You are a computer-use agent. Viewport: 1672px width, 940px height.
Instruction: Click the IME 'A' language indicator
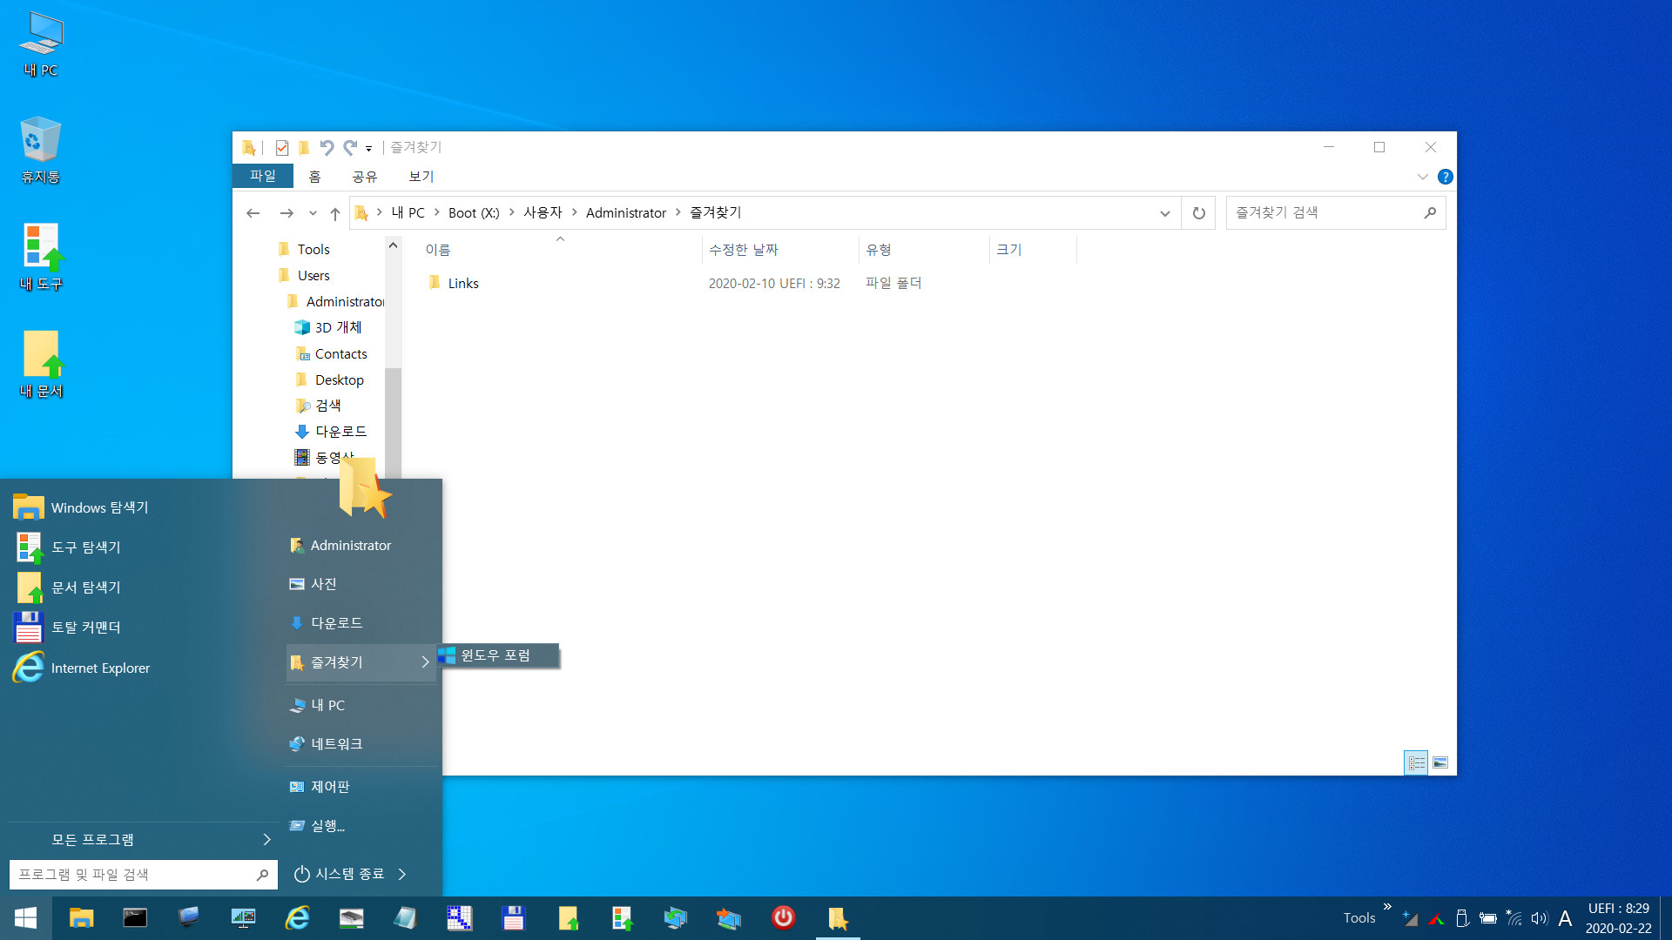point(1565,919)
